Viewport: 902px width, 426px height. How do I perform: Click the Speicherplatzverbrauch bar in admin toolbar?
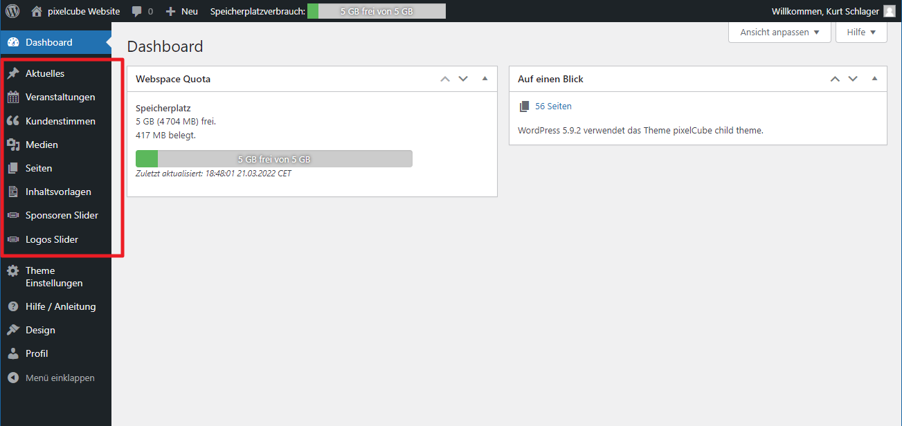[x=376, y=11]
